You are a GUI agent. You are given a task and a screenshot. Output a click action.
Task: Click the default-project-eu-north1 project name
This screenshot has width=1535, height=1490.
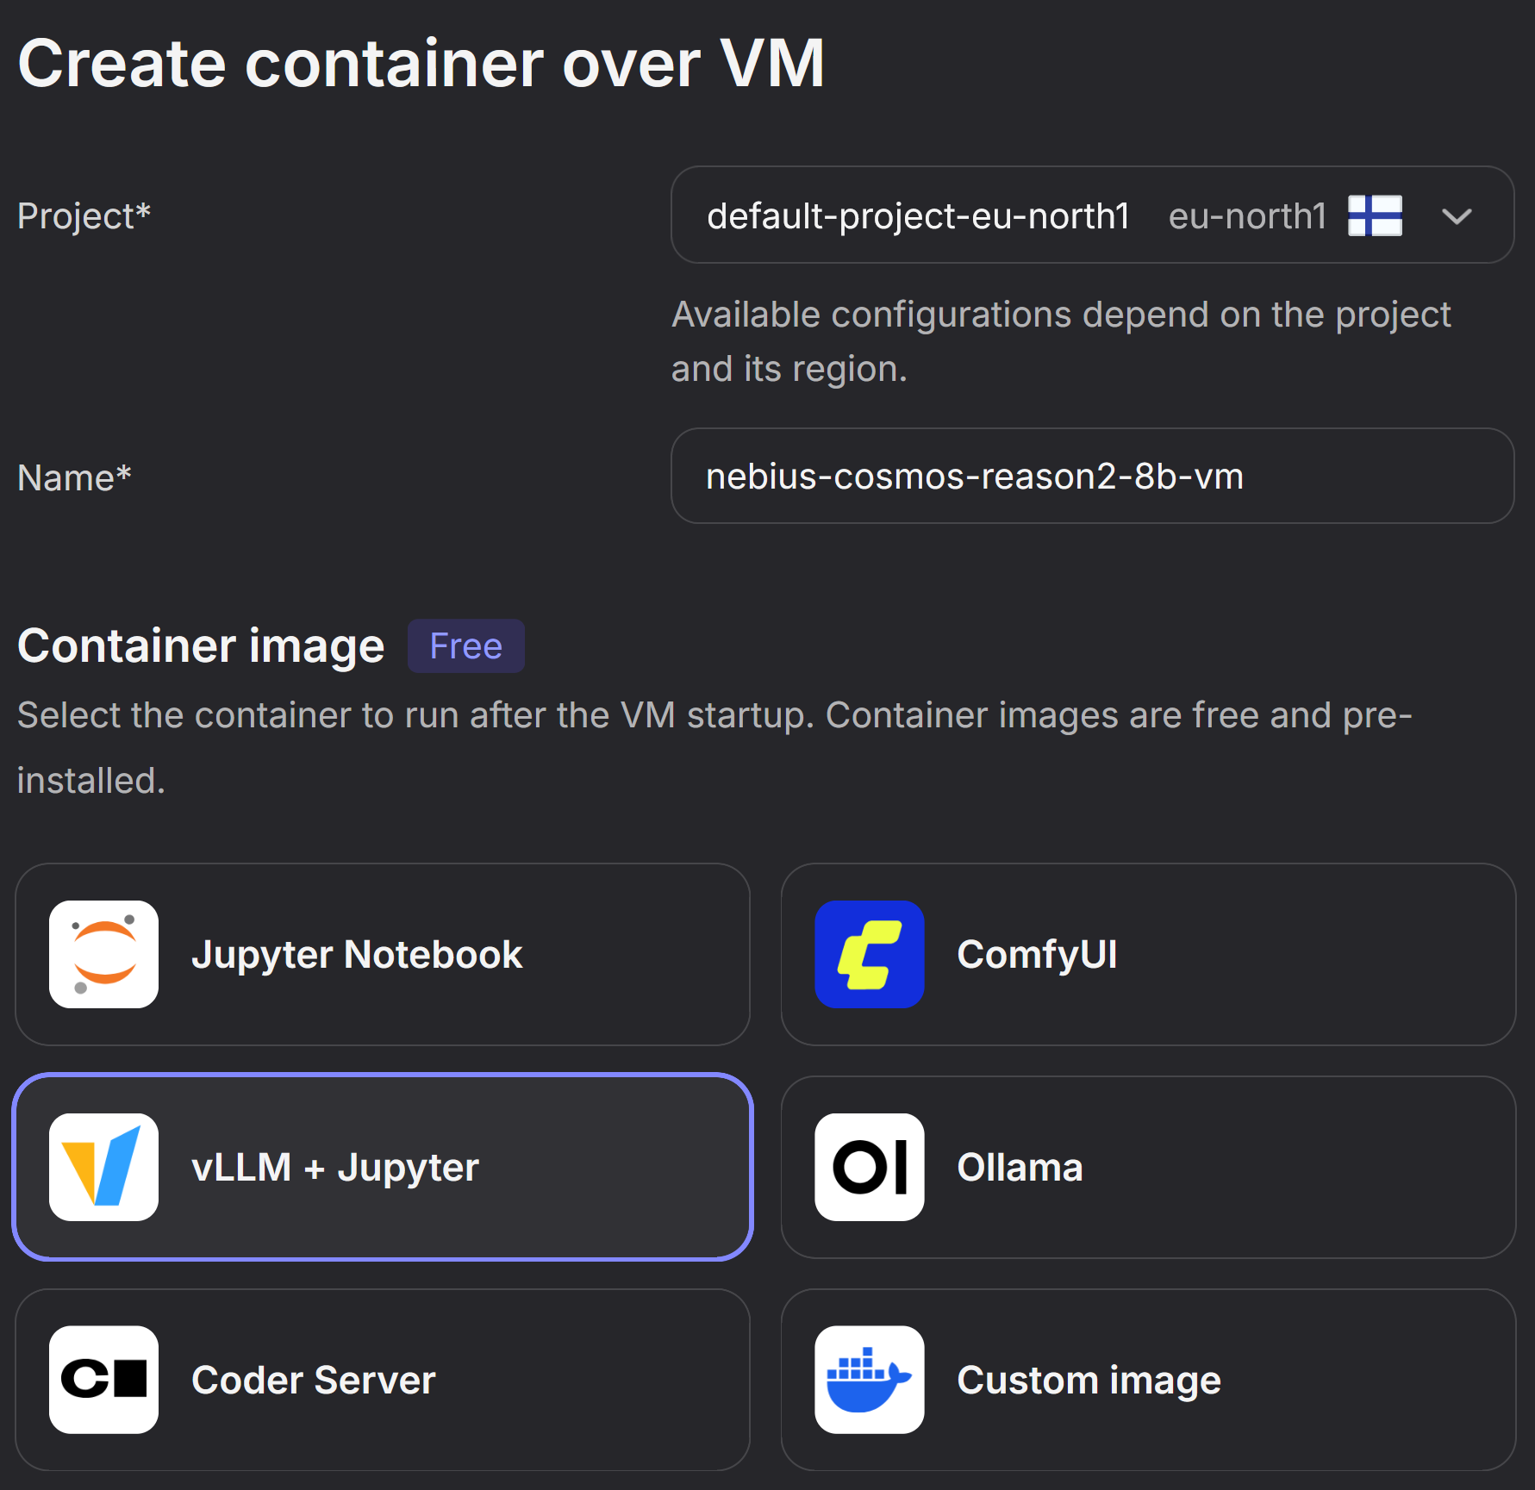click(916, 215)
